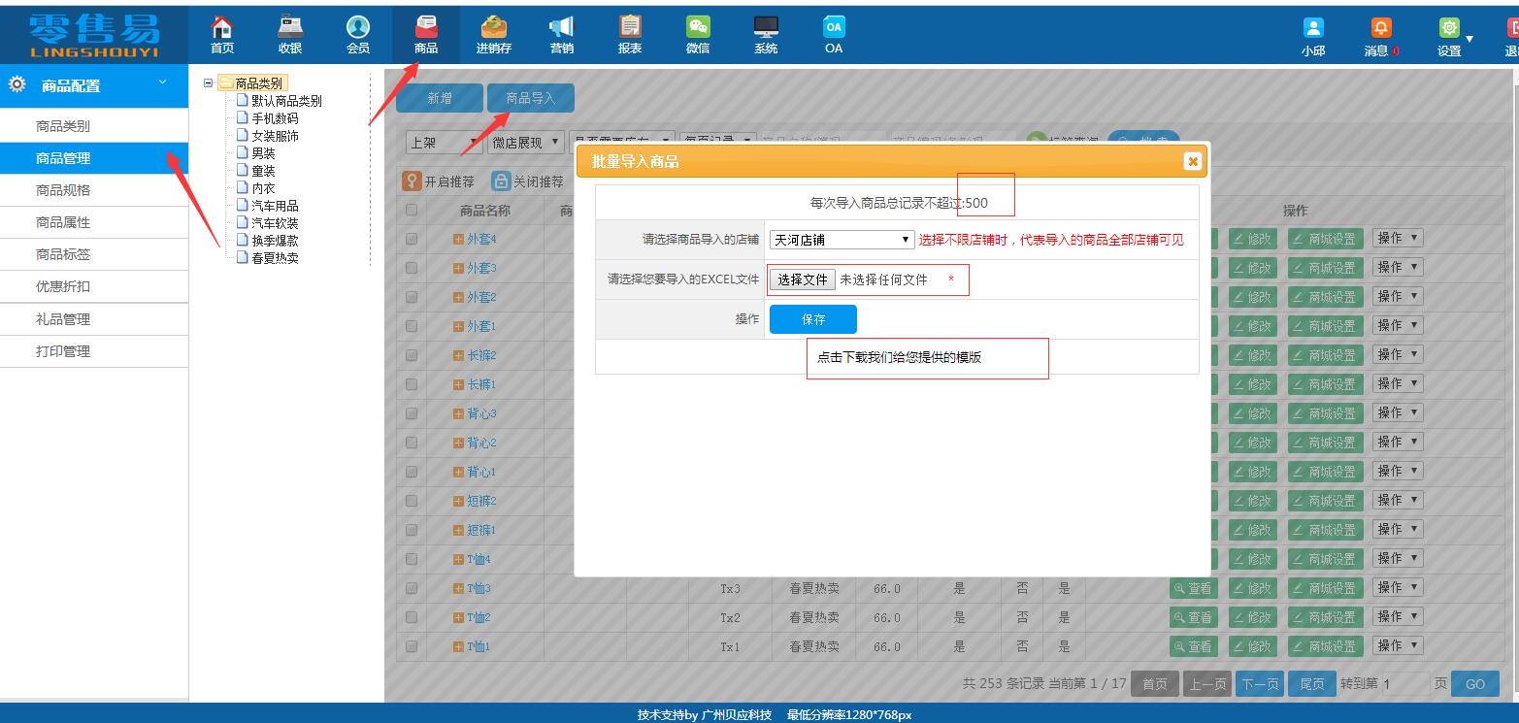Image resolution: width=1519 pixels, height=723 pixels.
Task: Select the 收银 cashier icon
Action: (x=290, y=34)
